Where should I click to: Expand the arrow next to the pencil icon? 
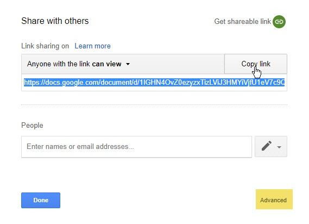(x=279, y=147)
